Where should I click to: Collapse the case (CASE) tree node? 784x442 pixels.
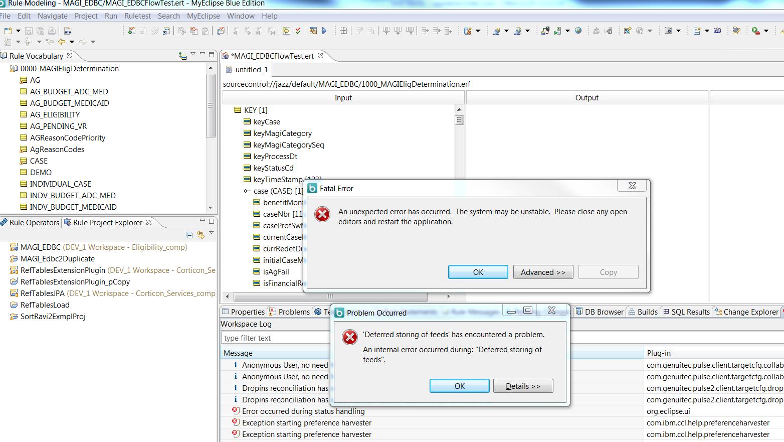pos(246,191)
